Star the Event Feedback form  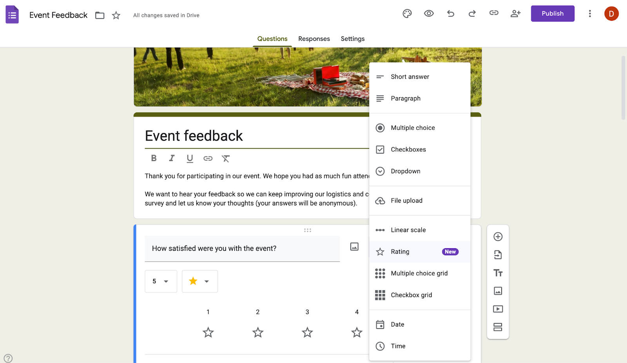coord(116,15)
